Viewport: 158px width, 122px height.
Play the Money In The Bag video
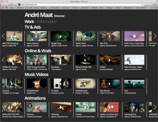coord(85,84)
